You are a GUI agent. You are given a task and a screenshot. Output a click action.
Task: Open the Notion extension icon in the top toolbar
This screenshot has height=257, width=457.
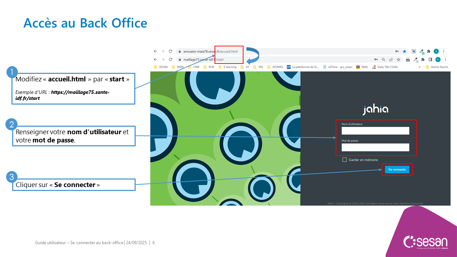coord(414,51)
